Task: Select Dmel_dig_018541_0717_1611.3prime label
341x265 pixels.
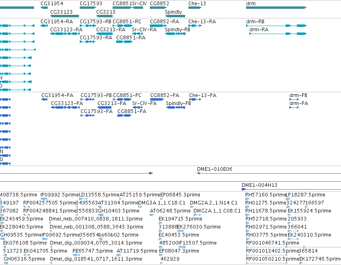Action: [x=96, y=259]
